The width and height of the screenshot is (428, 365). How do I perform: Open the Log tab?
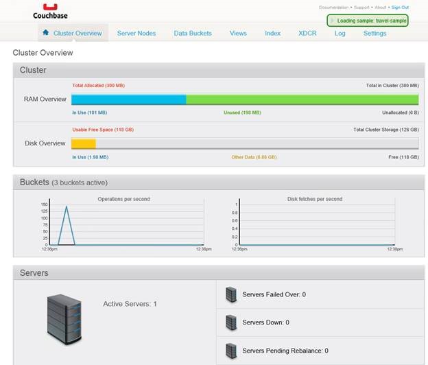[340, 34]
